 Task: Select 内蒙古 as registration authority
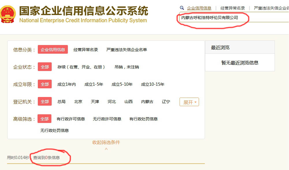pos(147,102)
